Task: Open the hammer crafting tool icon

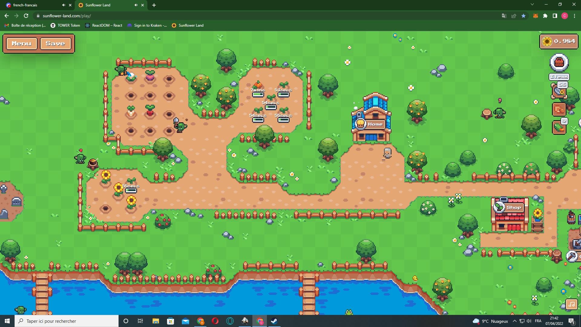Action: [x=572, y=256]
